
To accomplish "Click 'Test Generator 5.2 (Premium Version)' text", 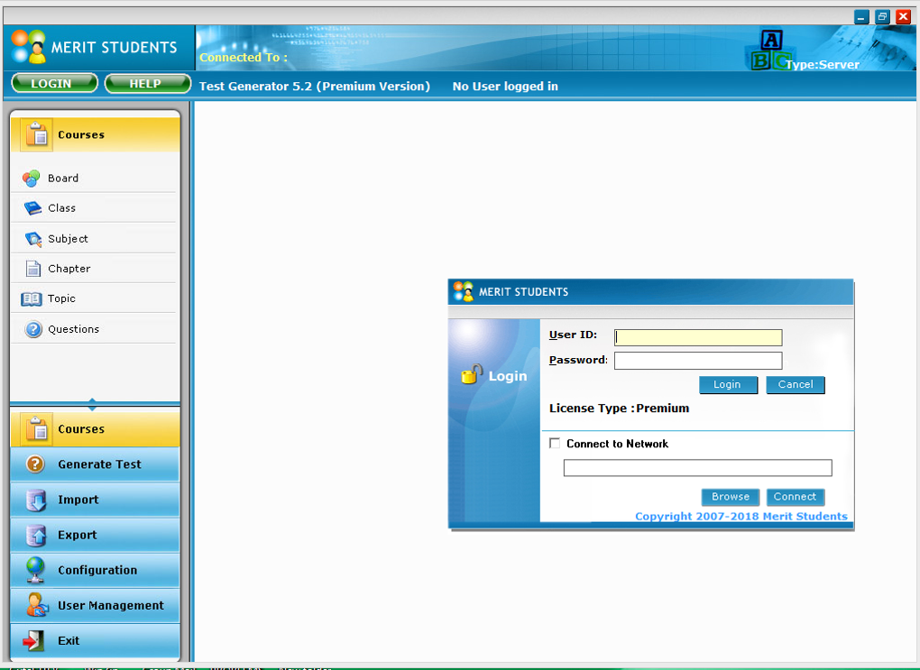I will click(315, 87).
